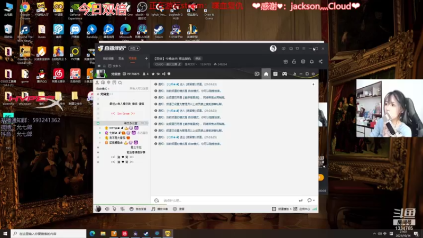Open the more options dots on highlighted sub-channel

coord(142,123)
